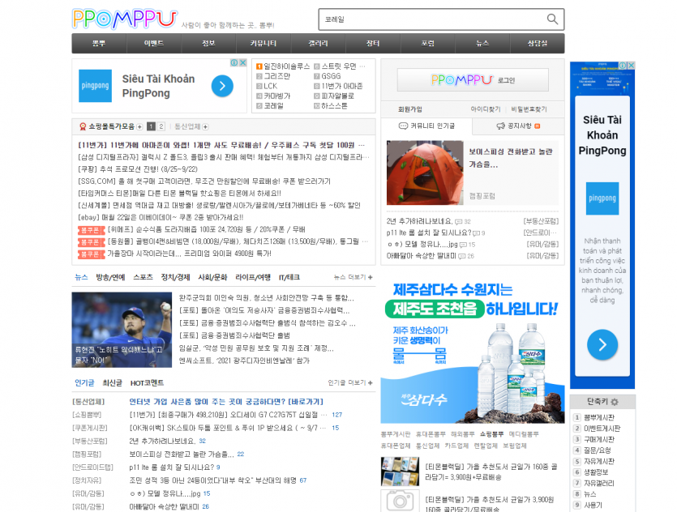Screen dimensions: 677x512
Task: Select the HOT코멘트 tab
Action: pos(147,383)
